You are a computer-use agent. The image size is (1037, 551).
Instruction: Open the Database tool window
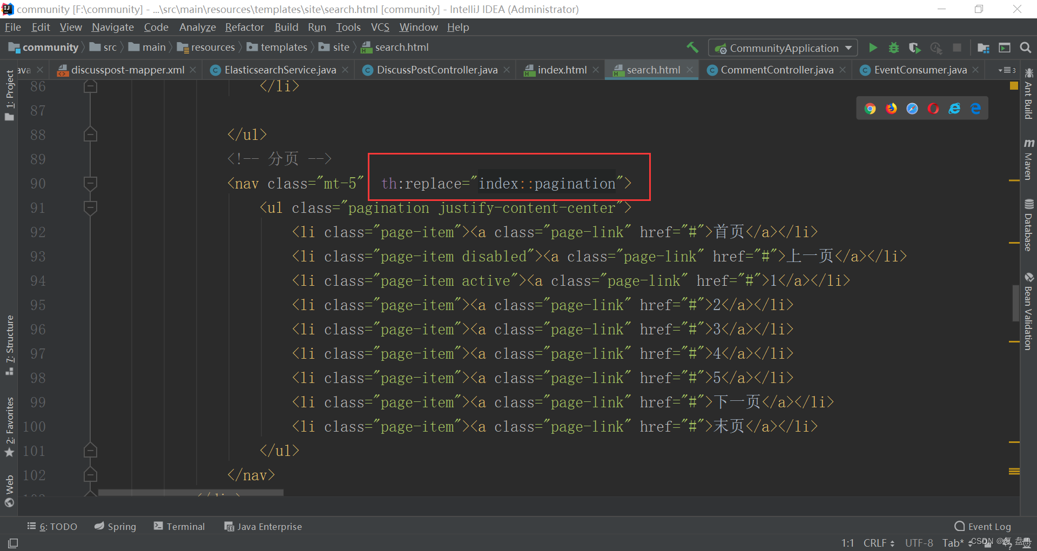(x=1028, y=225)
